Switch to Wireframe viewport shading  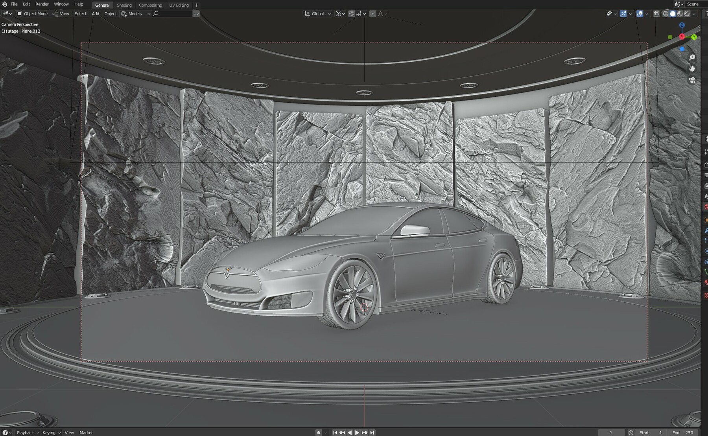[x=666, y=13]
